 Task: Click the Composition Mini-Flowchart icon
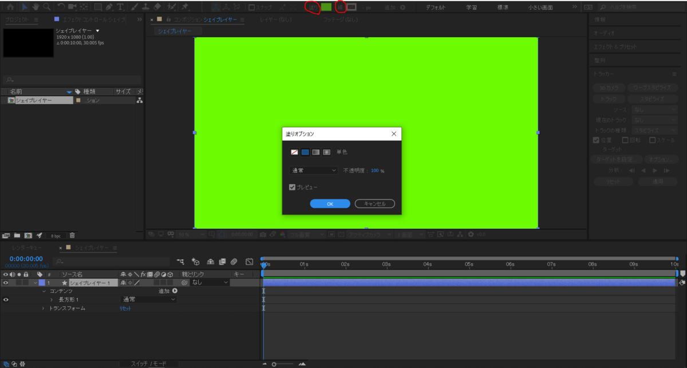[x=181, y=262]
